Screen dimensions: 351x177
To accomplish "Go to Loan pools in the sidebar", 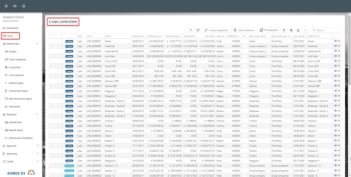I will click(16, 67).
